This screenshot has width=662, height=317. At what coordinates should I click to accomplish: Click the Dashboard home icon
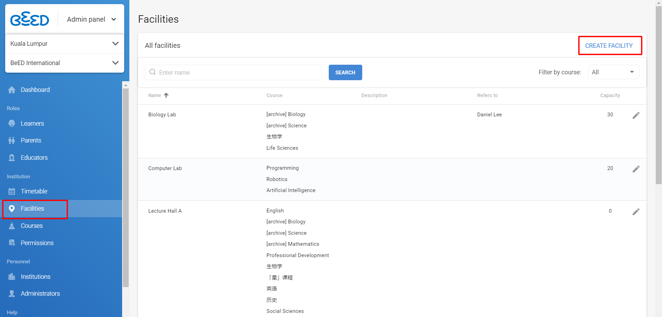(12, 90)
